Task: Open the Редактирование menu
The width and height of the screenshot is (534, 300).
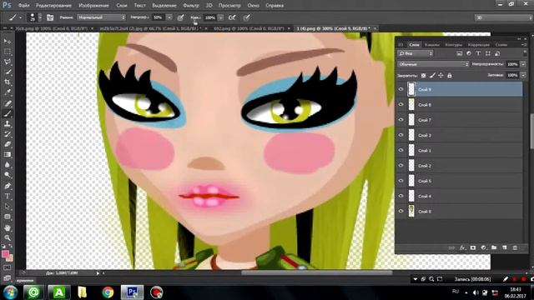Action: (x=53, y=6)
